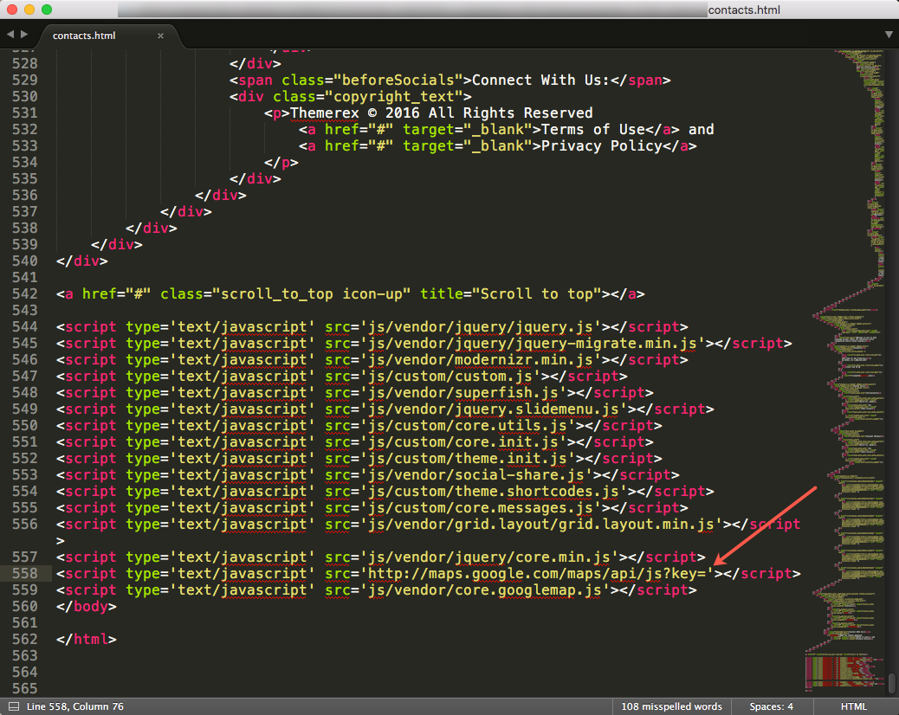Click line number 542 in the gutter
The image size is (899, 715).
coord(24,293)
